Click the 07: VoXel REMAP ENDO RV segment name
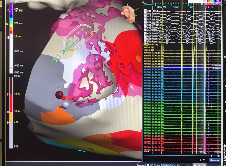Image resolution: width=226 pixels, height=166 pixels. point(165,165)
